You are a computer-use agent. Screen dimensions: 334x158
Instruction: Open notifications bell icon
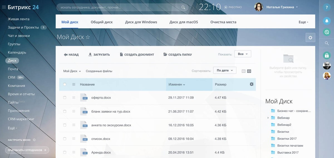click(327, 21)
